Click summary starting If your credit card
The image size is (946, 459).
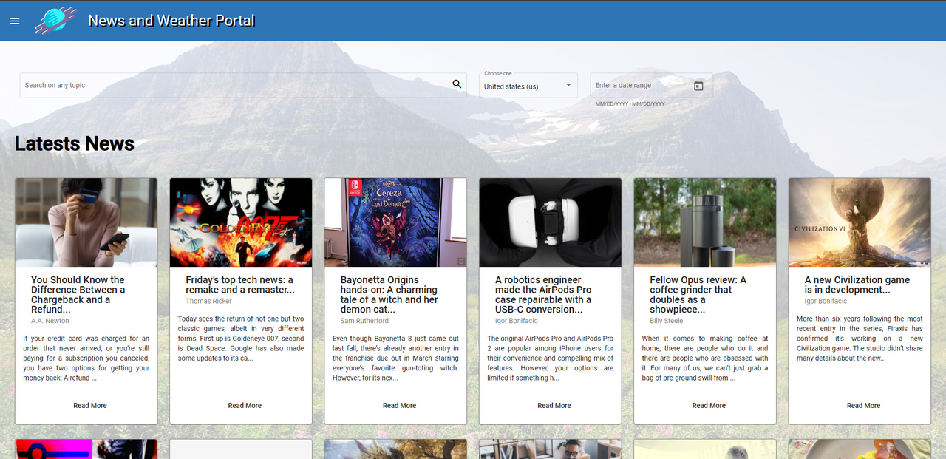(x=86, y=358)
